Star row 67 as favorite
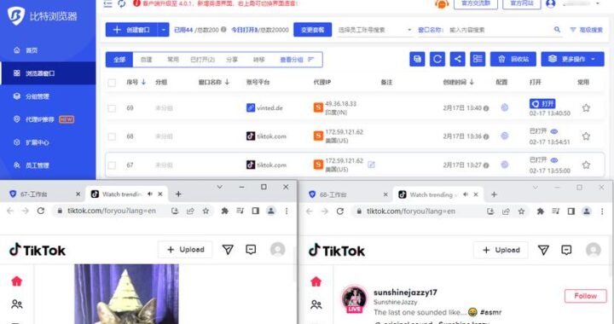This screenshot has height=324, width=614. pos(586,165)
